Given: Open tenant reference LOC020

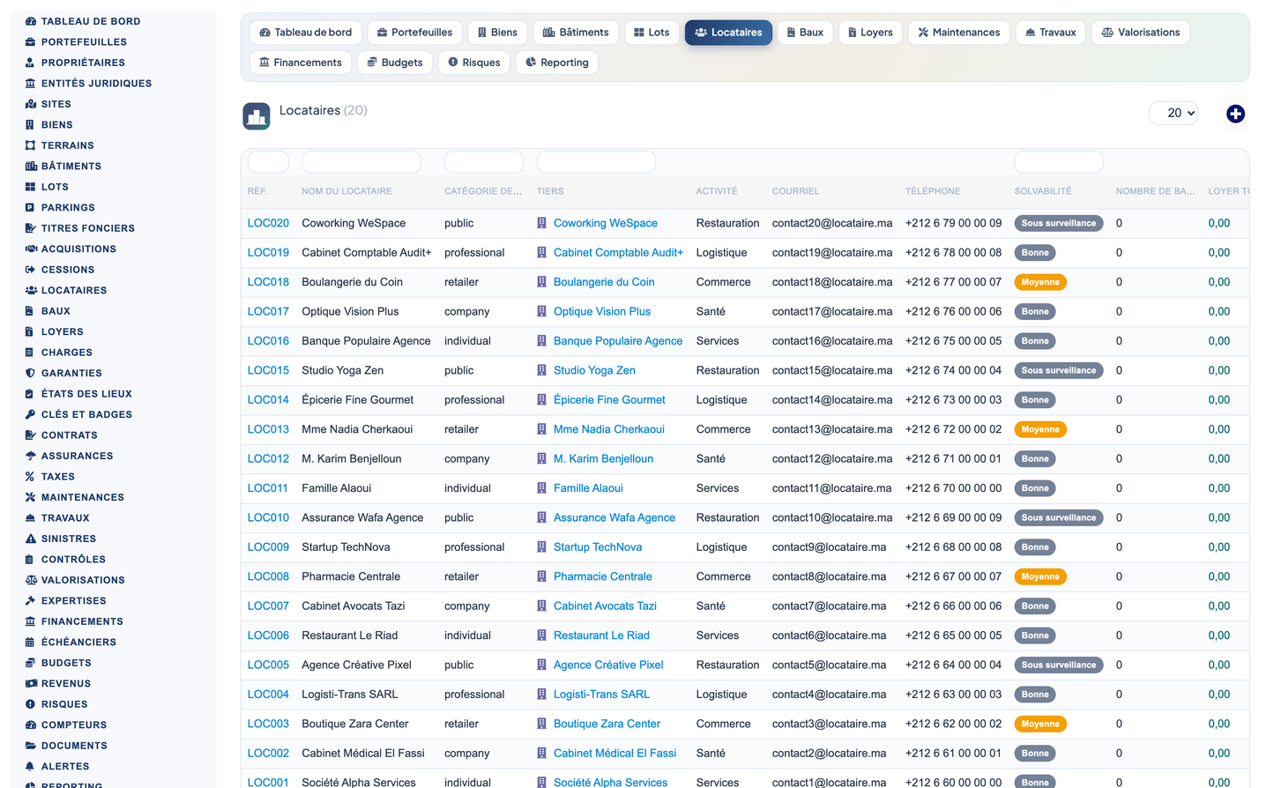Looking at the screenshot, I should pos(268,224).
